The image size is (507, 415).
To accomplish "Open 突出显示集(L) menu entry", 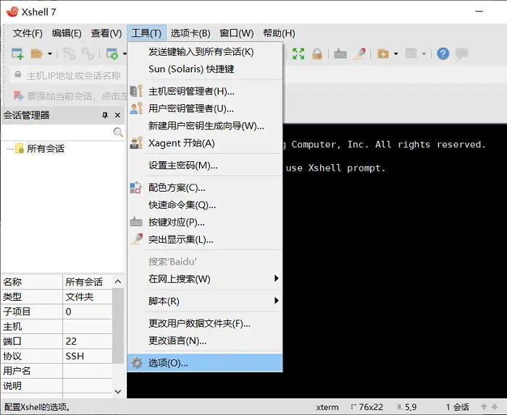I will [x=205, y=239].
